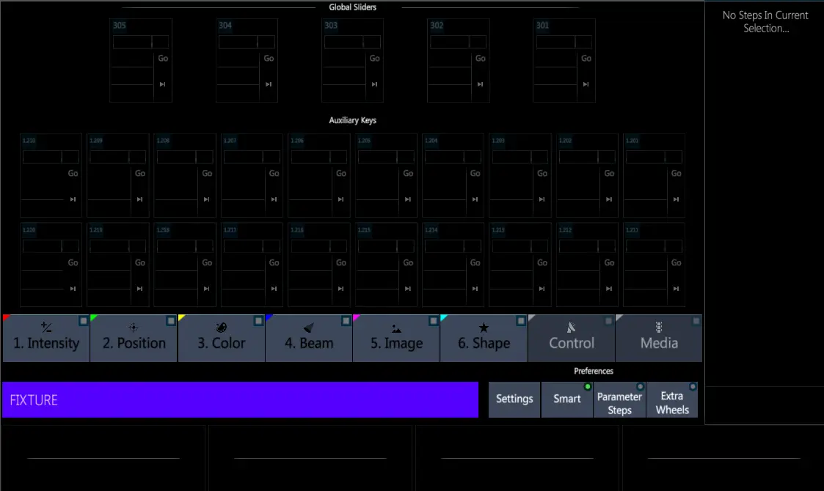This screenshot has height=491, width=824.
Task: Click the step-forward icon on auxiliary key 1.209
Action: pos(140,199)
